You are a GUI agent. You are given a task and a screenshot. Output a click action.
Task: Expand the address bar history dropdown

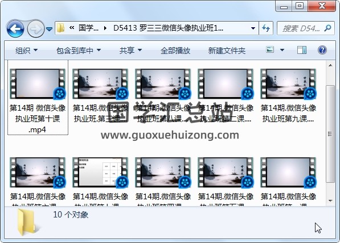click(x=253, y=28)
